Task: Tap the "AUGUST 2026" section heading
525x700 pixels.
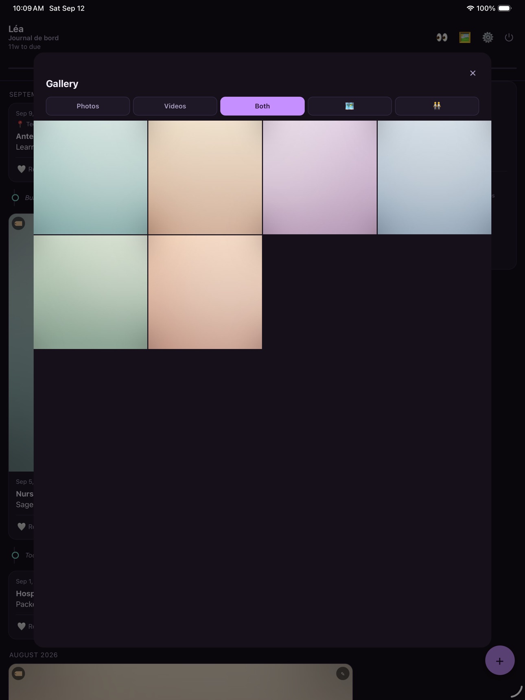Action: (33, 655)
